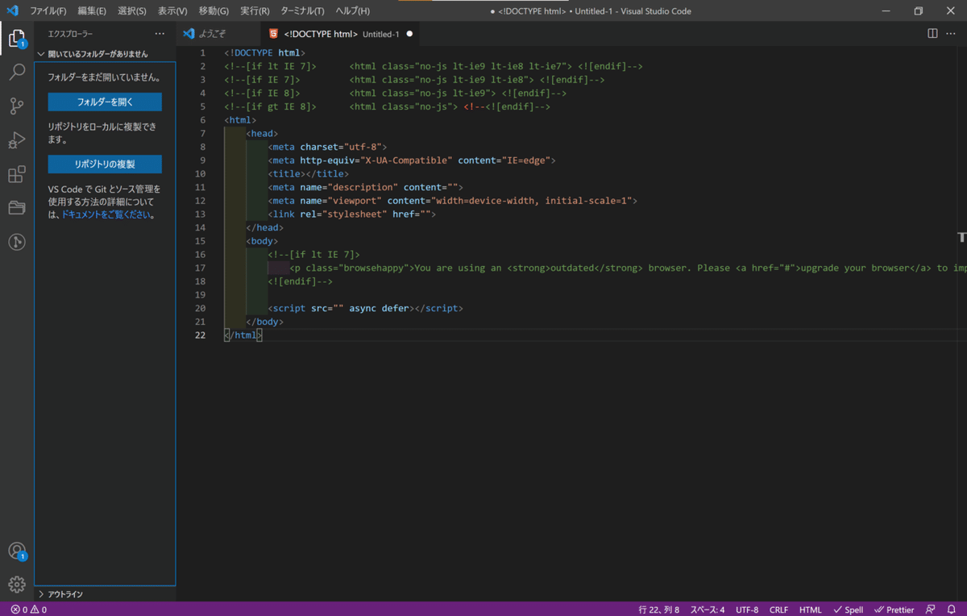Open errors and warnings status indicator

(x=29, y=610)
